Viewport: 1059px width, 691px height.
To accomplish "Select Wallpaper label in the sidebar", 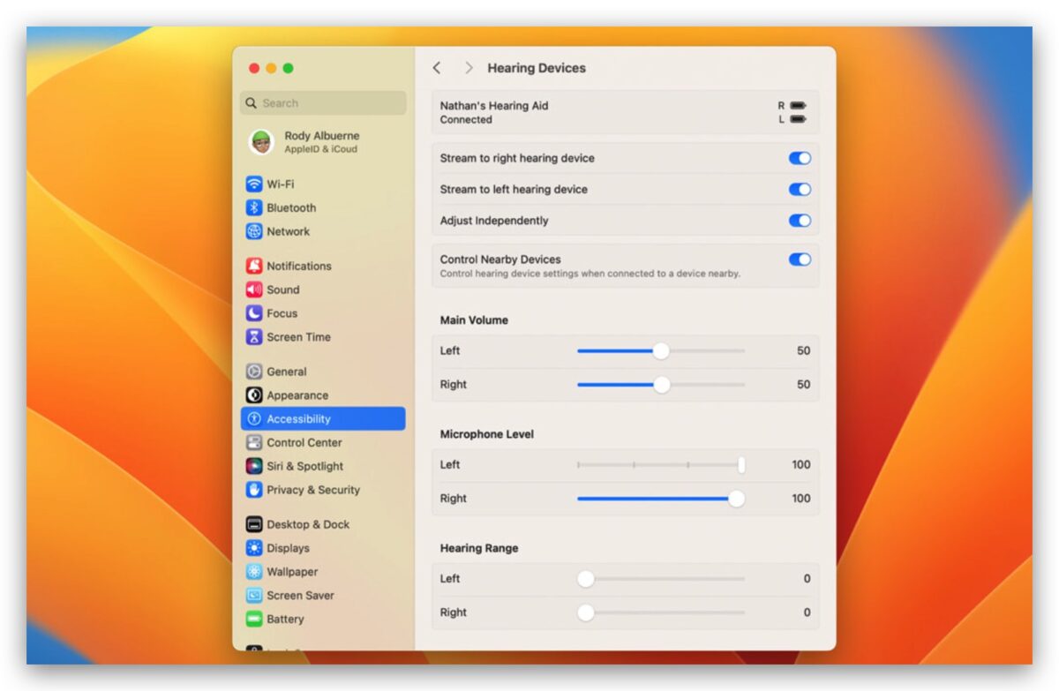I will [292, 572].
